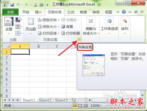Screen dimensions: 147x111
Task: Open theme effects dropdown
Action: [x=19, y=33]
